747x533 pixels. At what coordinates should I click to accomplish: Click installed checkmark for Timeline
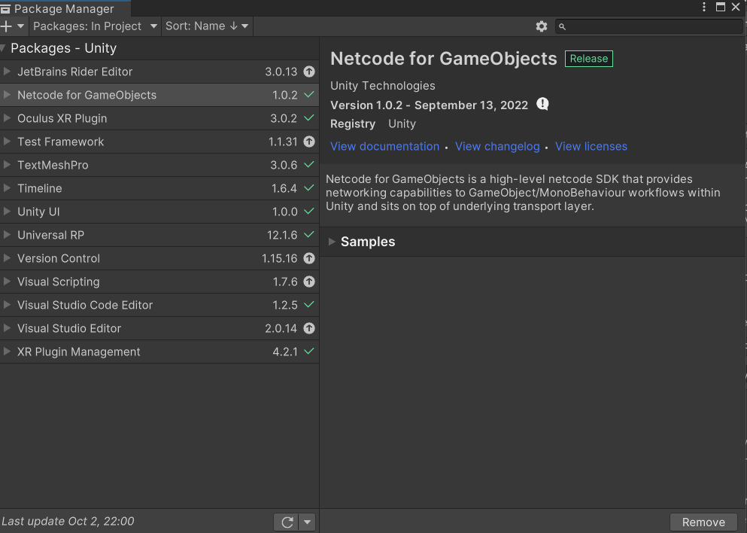click(309, 187)
